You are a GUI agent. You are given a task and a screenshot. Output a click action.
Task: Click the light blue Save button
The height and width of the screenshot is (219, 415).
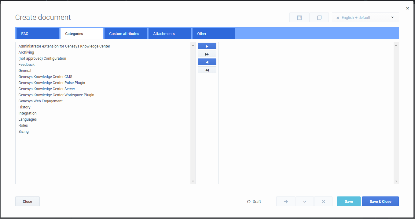tap(349, 202)
